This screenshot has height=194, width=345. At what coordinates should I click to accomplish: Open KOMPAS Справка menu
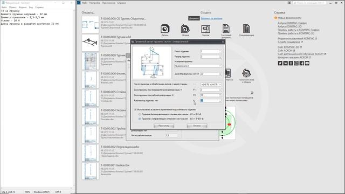pos(121,3)
